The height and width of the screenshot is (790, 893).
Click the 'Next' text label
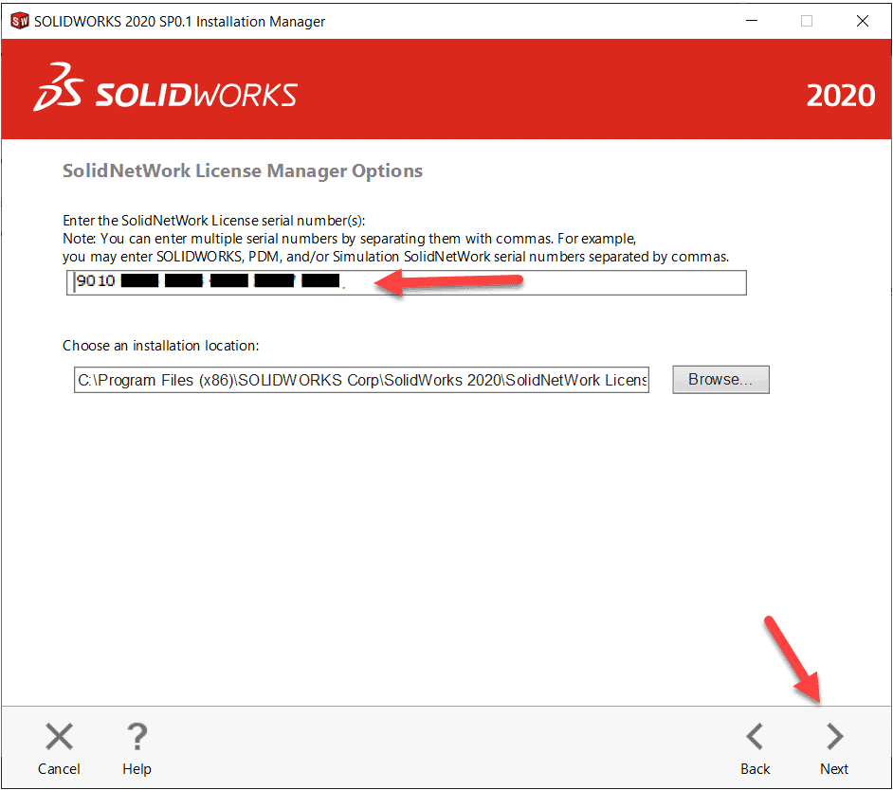[834, 769]
